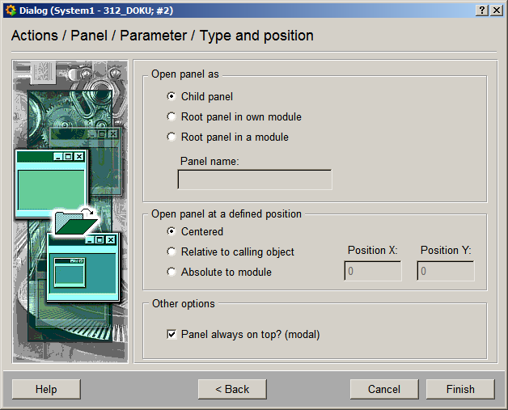This screenshot has width=508, height=410.
Task: Click the question mark help icon in title bar
Action: point(482,10)
